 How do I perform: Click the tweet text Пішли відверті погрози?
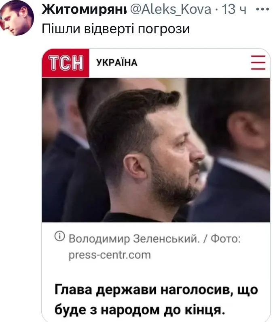(x=116, y=28)
